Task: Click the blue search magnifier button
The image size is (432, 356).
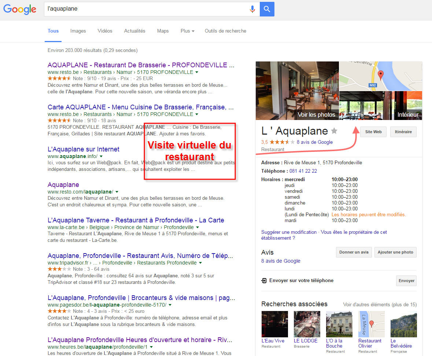Action: (267, 9)
